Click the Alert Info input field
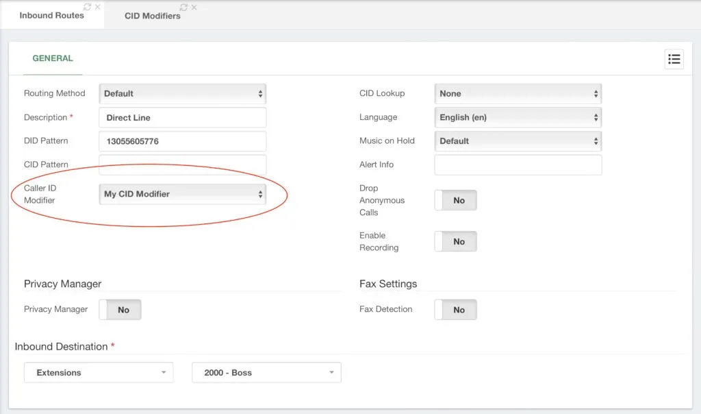 (518, 165)
